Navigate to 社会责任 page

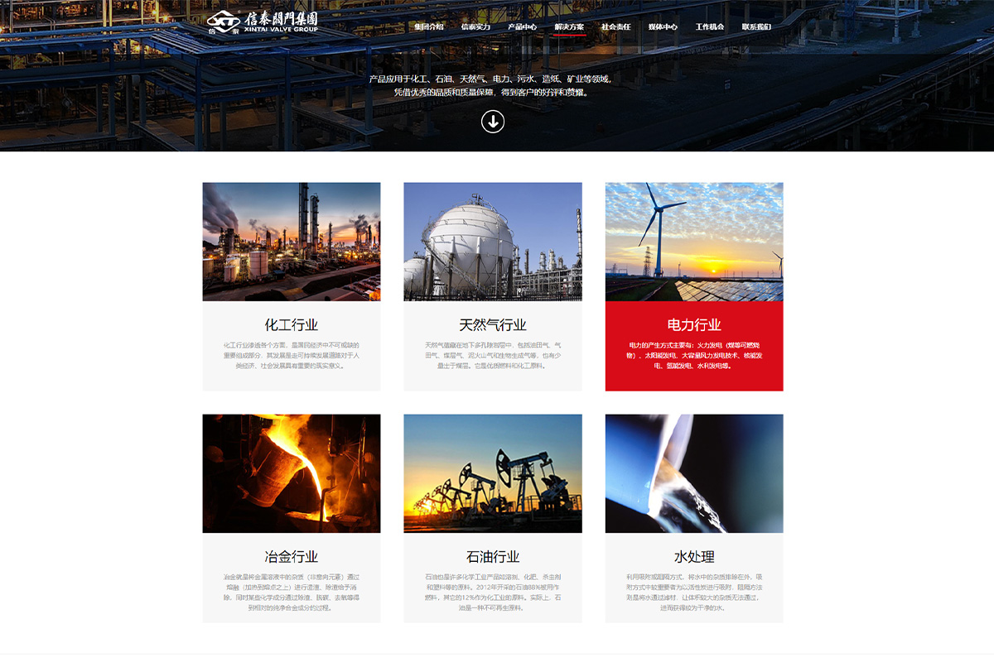[615, 26]
